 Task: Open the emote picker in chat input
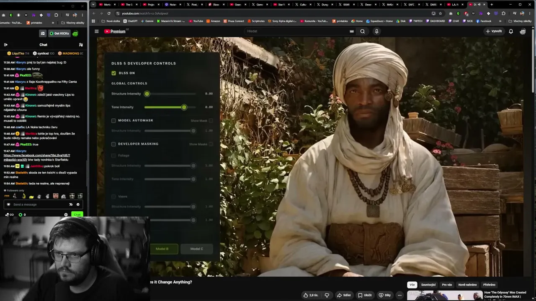pyautogui.click(x=77, y=204)
